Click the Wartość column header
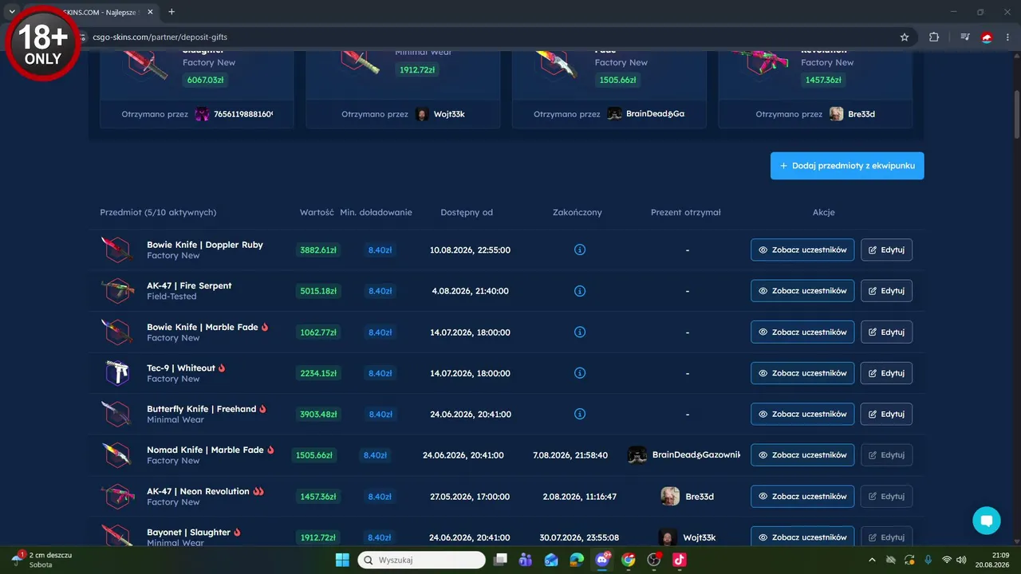 pyautogui.click(x=317, y=212)
